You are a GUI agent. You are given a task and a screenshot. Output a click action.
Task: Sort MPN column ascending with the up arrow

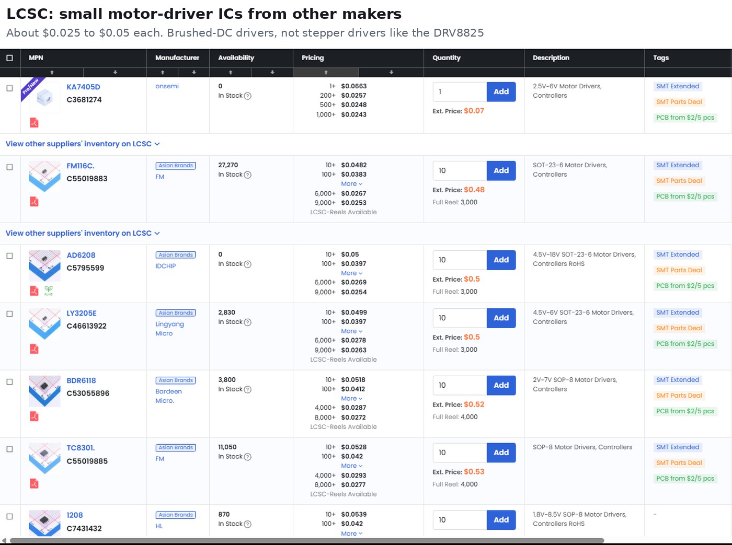(52, 72)
